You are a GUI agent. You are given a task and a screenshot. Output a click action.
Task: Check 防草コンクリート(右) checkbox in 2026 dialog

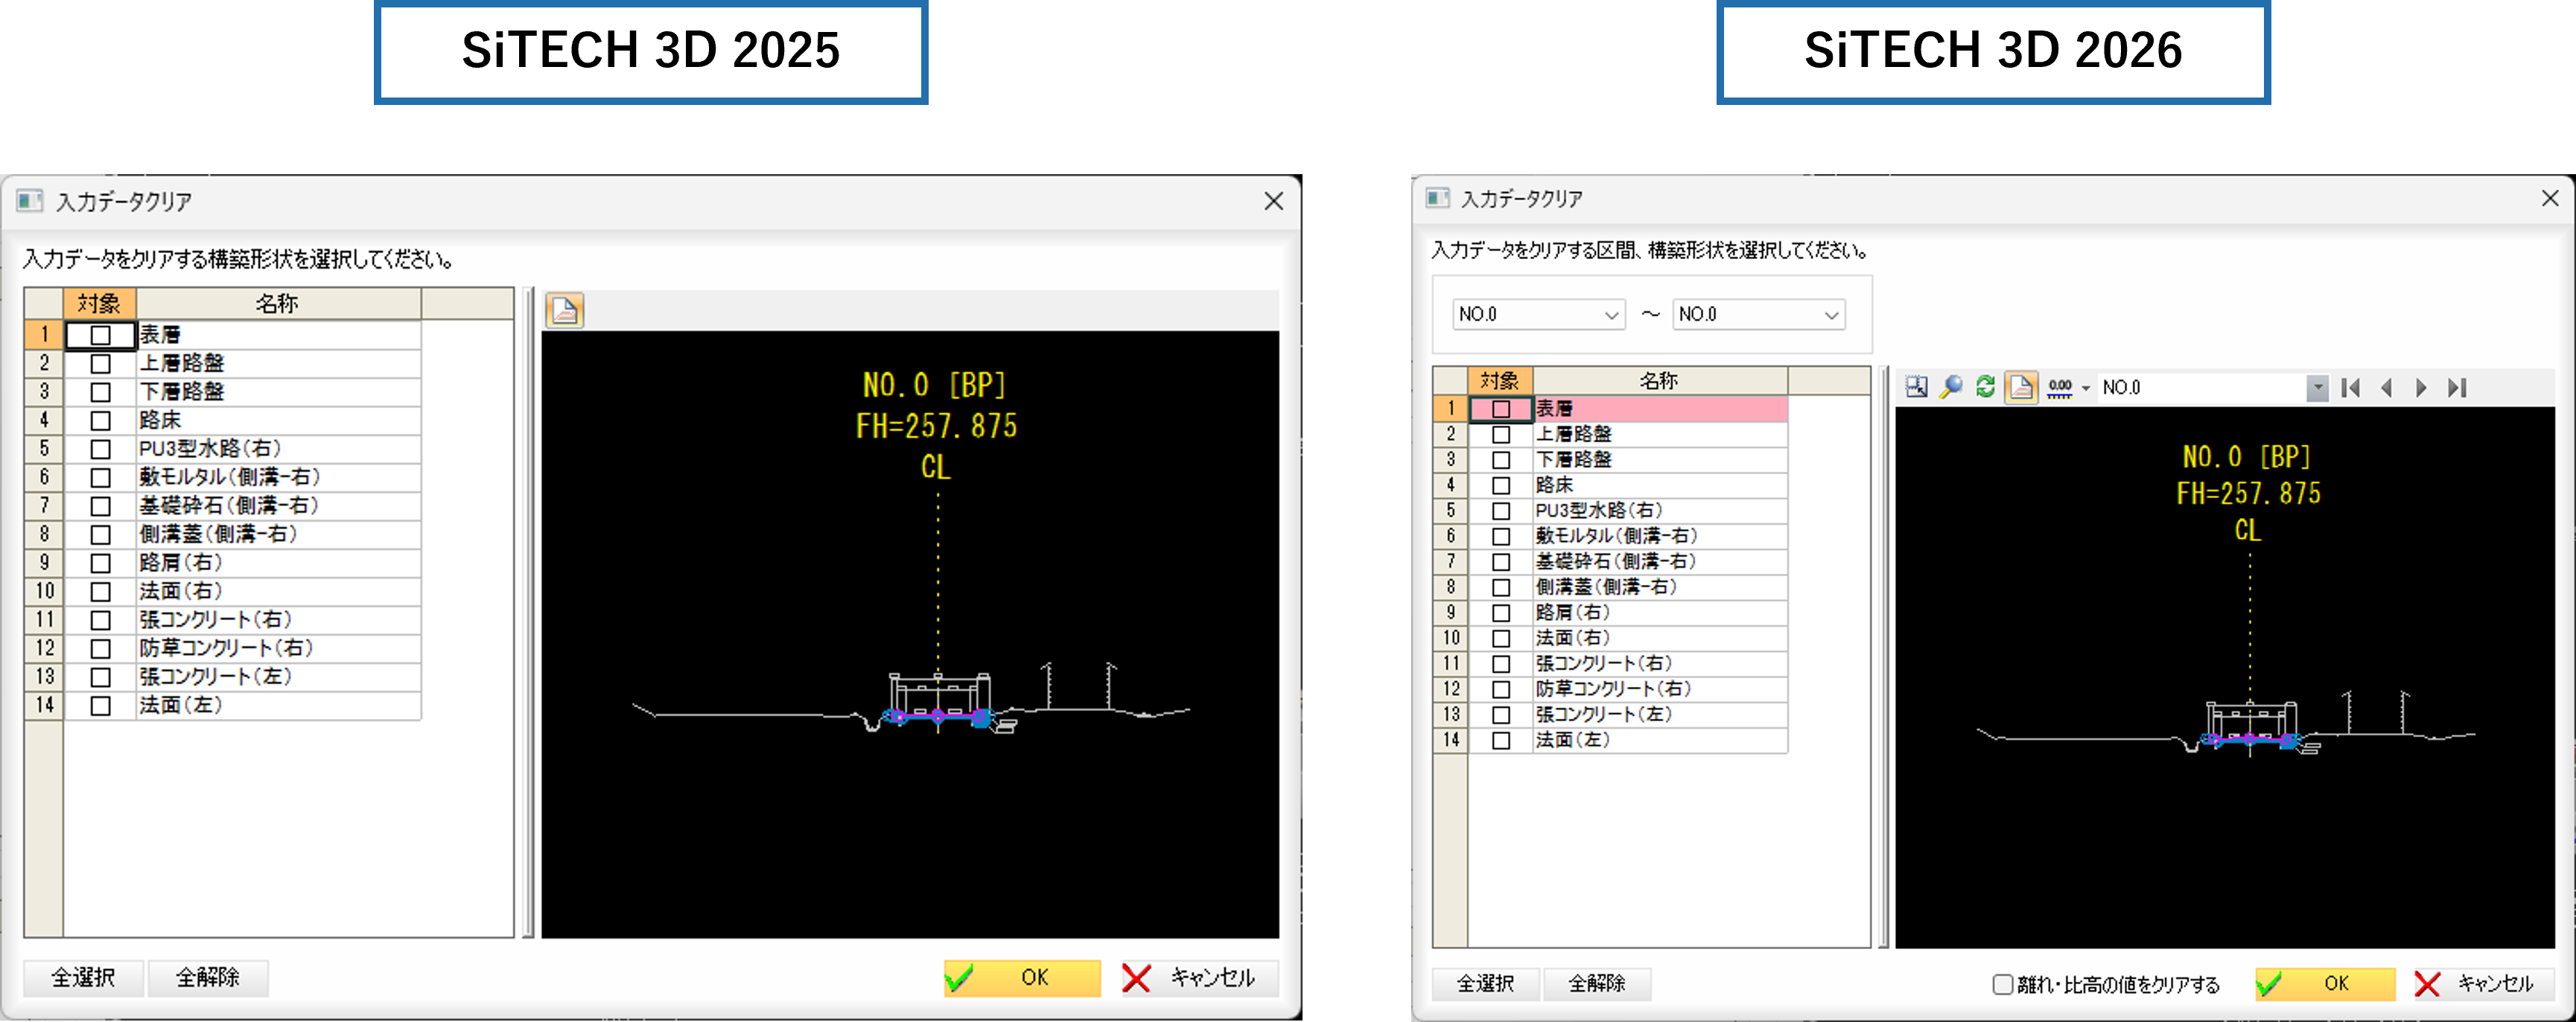[x=1501, y=689]
